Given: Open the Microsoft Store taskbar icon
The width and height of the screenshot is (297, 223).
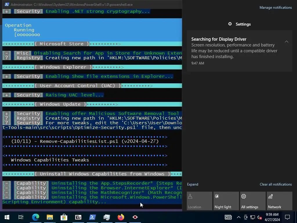Looking at the screenshot, I should pyautogui.click(x=64, y=217).
